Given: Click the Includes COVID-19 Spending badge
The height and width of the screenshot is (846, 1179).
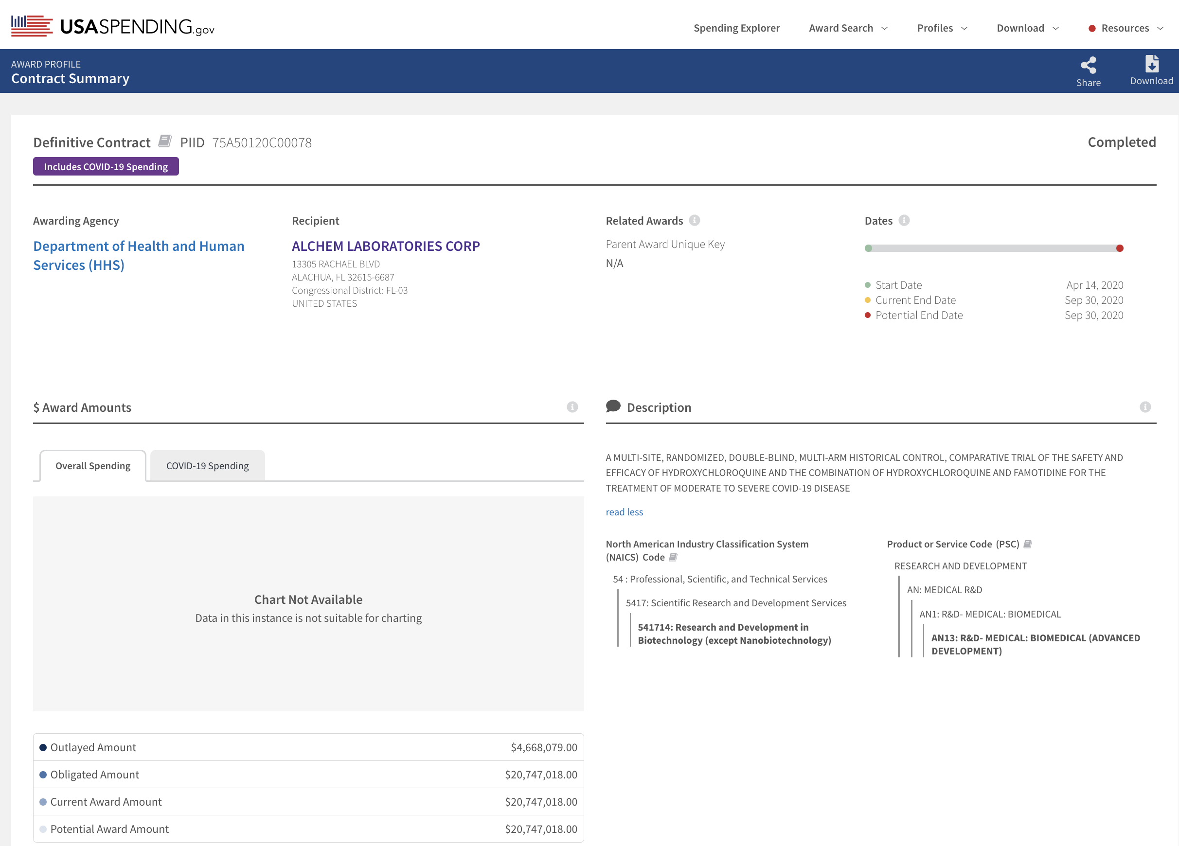Looking at the screenshot, I should tap(106, 166).
